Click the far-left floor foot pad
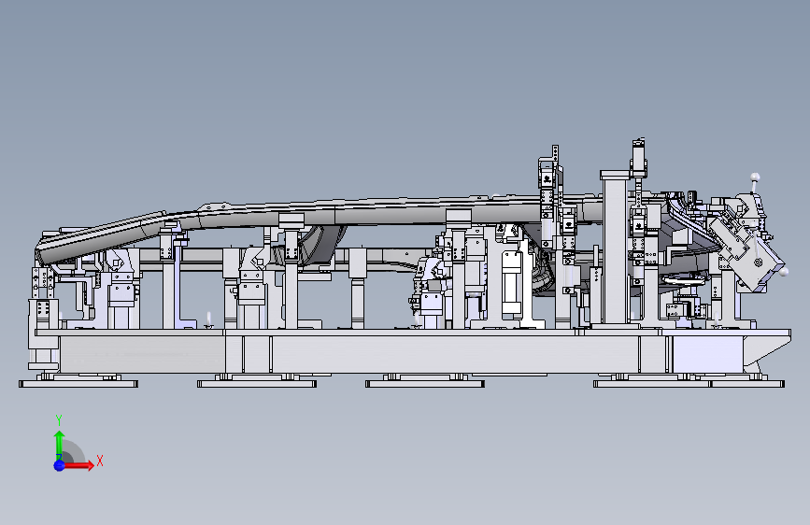The image size is (810, 525). point(78,383)
